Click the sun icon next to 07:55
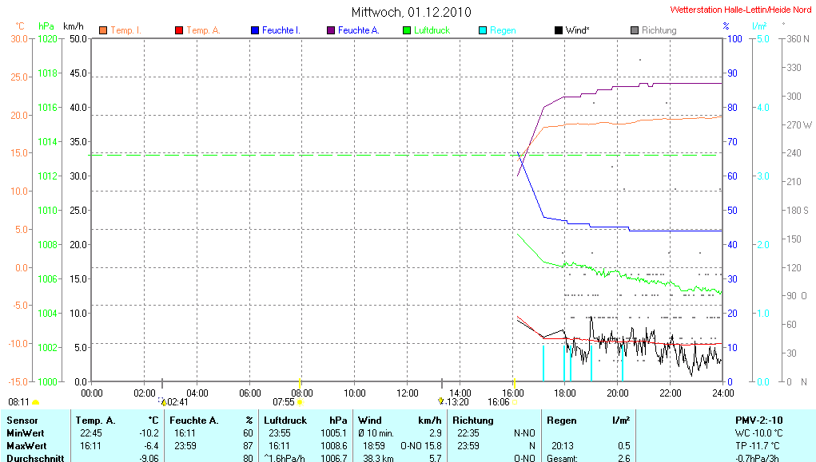816x462 pixels. (x=300, y=402)
